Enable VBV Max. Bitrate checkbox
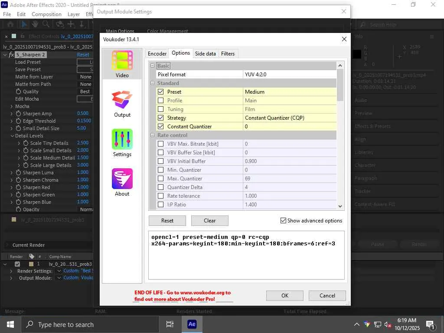Viewport: 444px width, 333px height. pos(160,144)
